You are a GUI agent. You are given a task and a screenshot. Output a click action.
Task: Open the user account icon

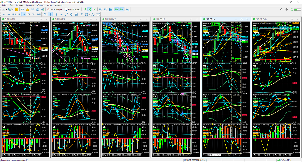287,9
